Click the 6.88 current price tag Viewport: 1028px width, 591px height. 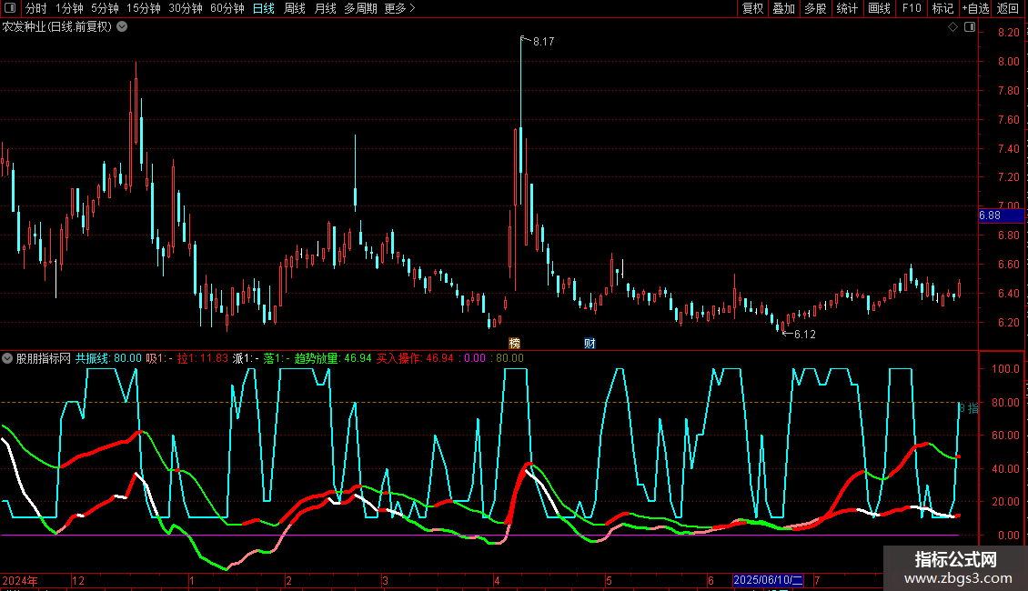tap(1001, 215)
